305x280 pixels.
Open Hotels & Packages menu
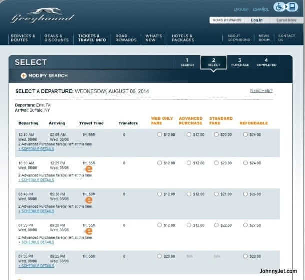[183, 38]
